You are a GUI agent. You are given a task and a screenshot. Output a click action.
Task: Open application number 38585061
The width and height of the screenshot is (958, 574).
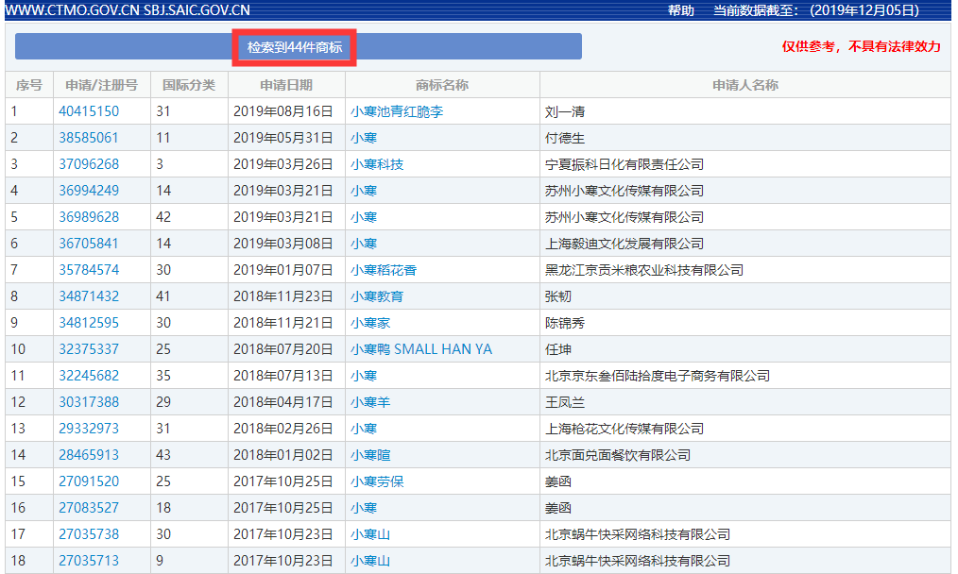pyautogui.click(x=89, y=138)
